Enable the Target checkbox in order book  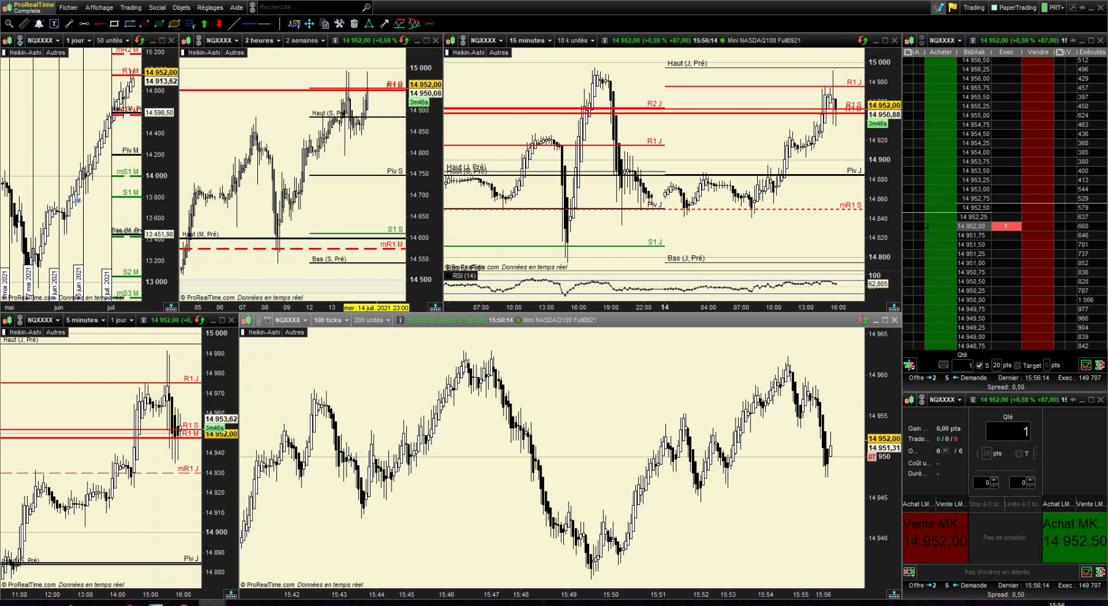[x=1018, y=365]
